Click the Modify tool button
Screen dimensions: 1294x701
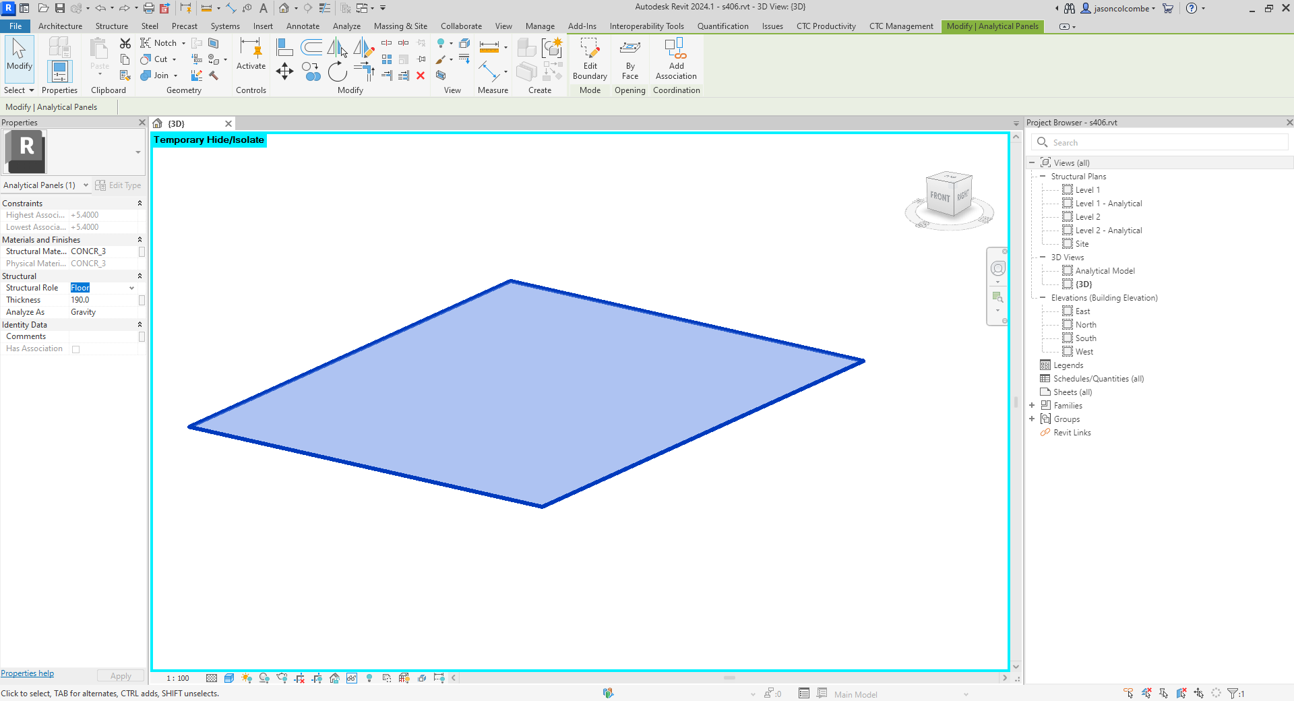(x=20, y=59)
